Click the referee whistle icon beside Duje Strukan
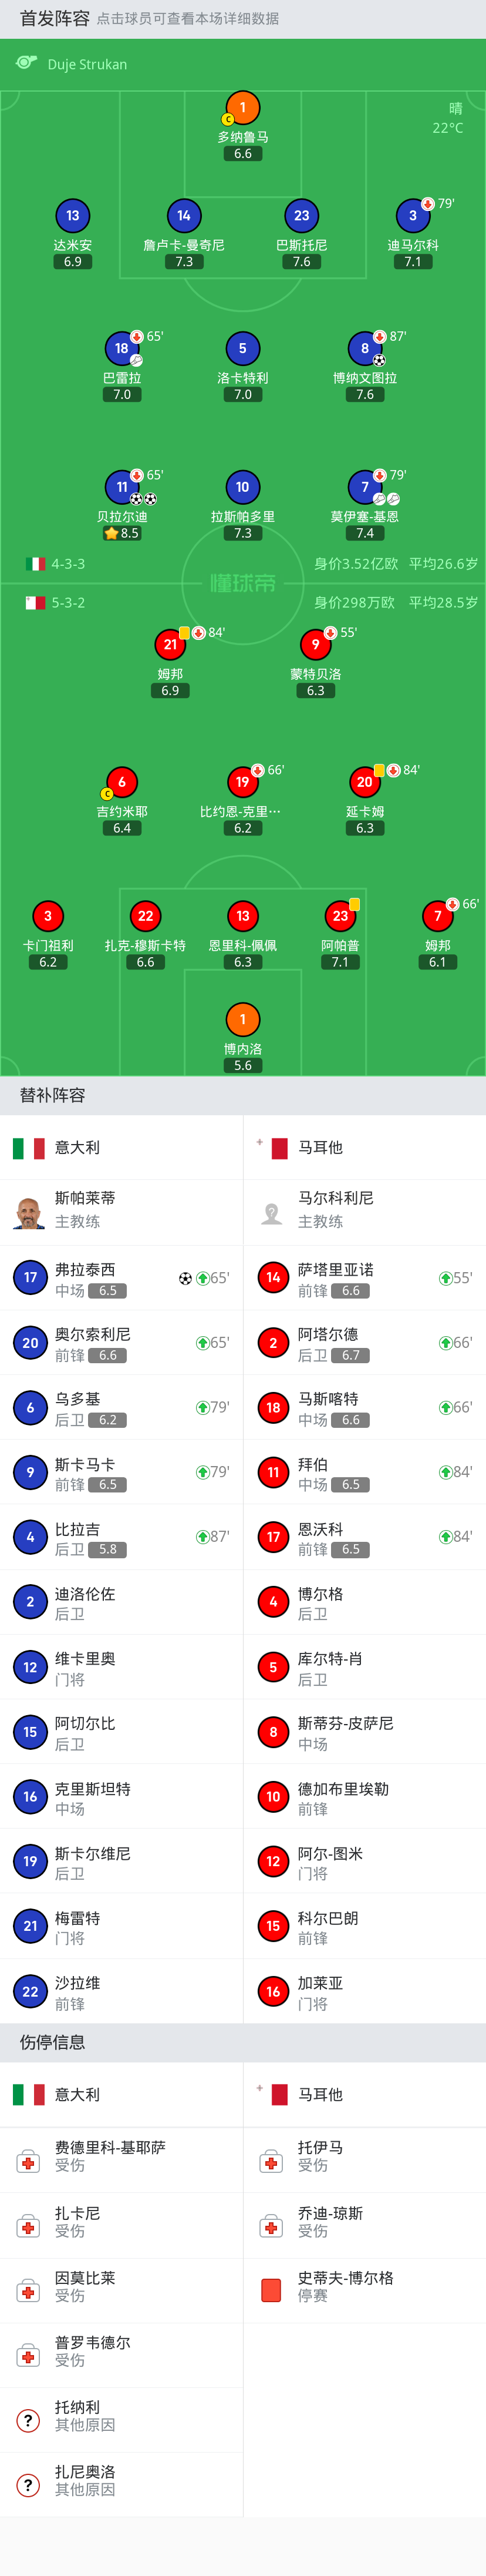The height and width of the screenshot is (2576, 486). pos(27,63)
